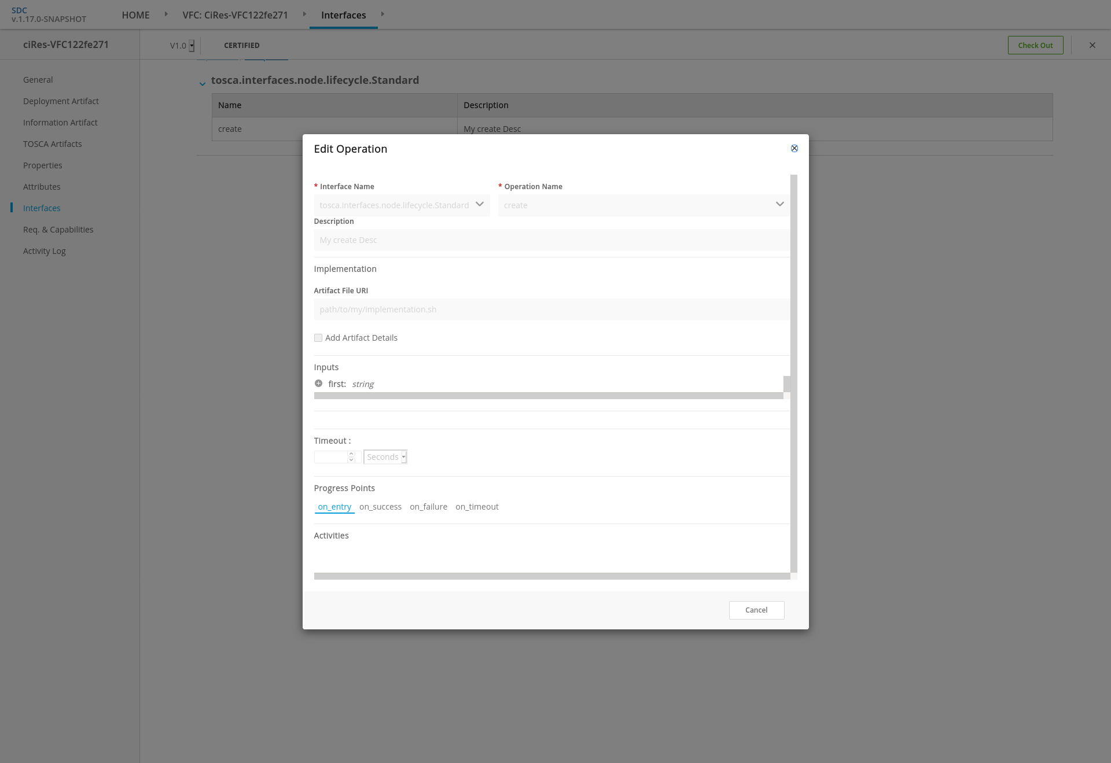Click the 'My create Desc' table cell
The image size is (1111, 763).
(755, 129)
